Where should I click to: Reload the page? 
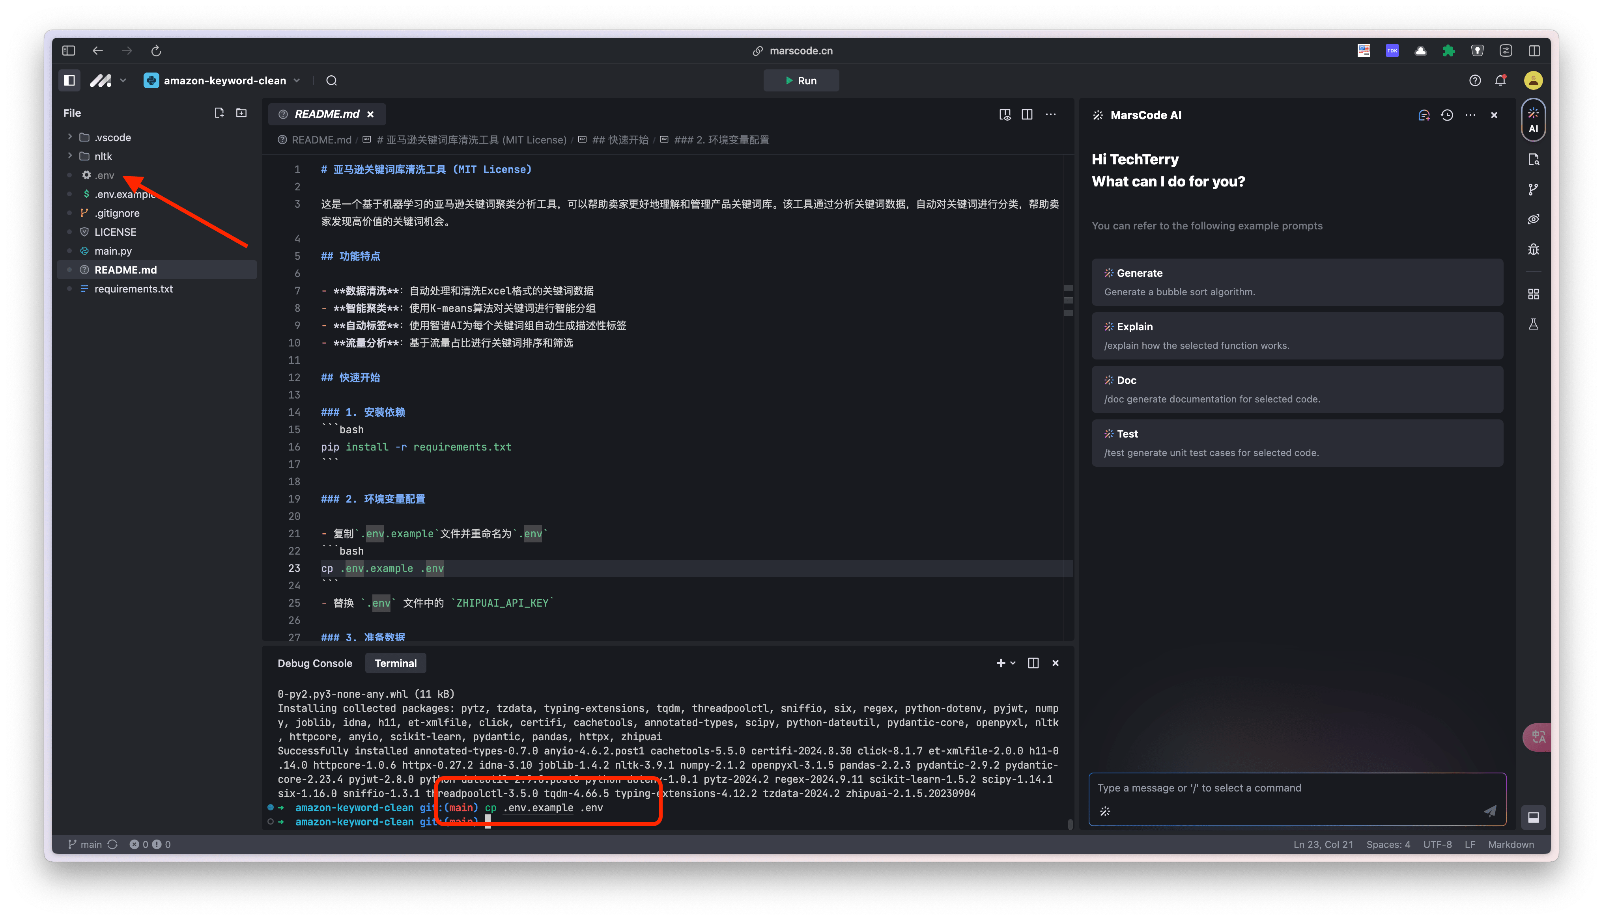156,50
